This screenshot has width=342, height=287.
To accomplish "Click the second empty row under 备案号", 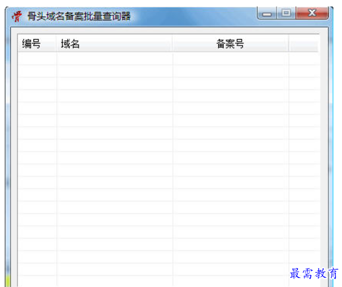I will (x=231, y=71).
